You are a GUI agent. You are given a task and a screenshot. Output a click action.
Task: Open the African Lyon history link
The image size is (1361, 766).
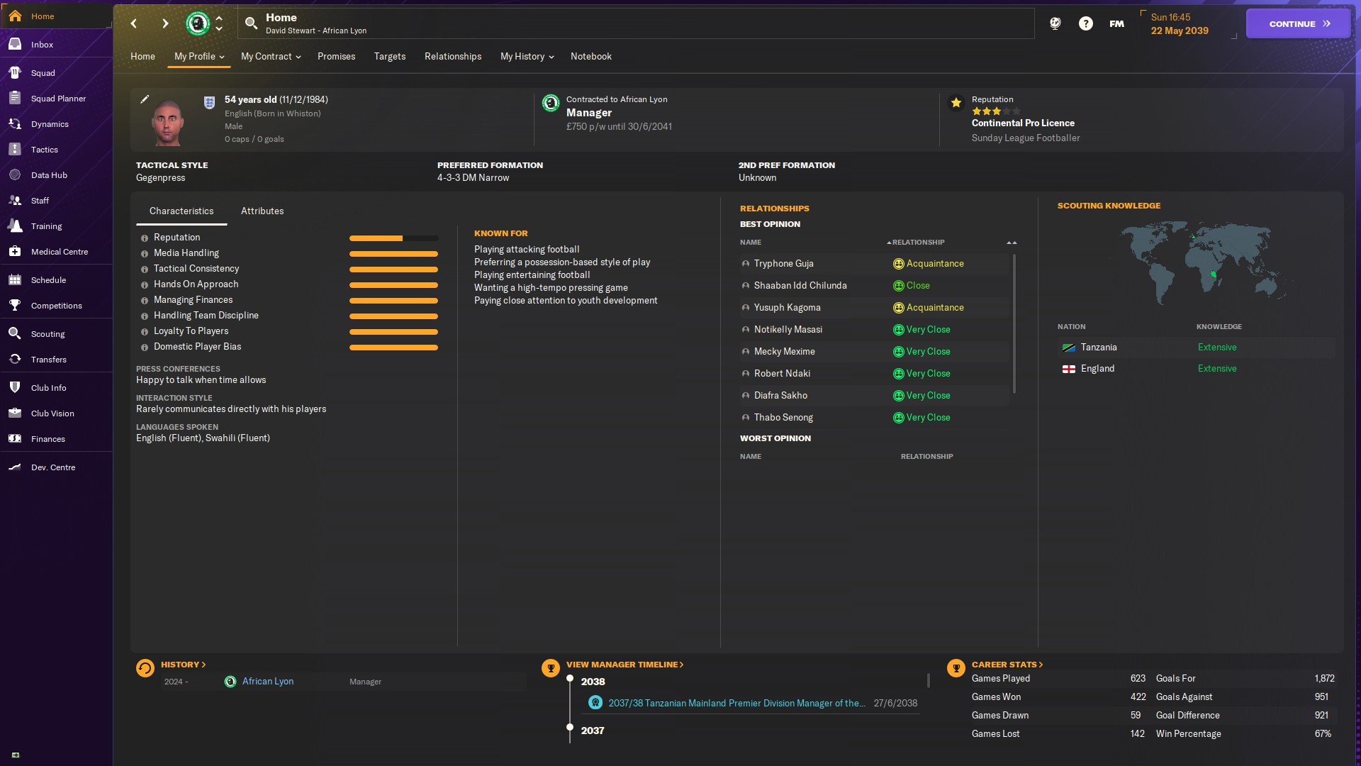coord(267,682)
